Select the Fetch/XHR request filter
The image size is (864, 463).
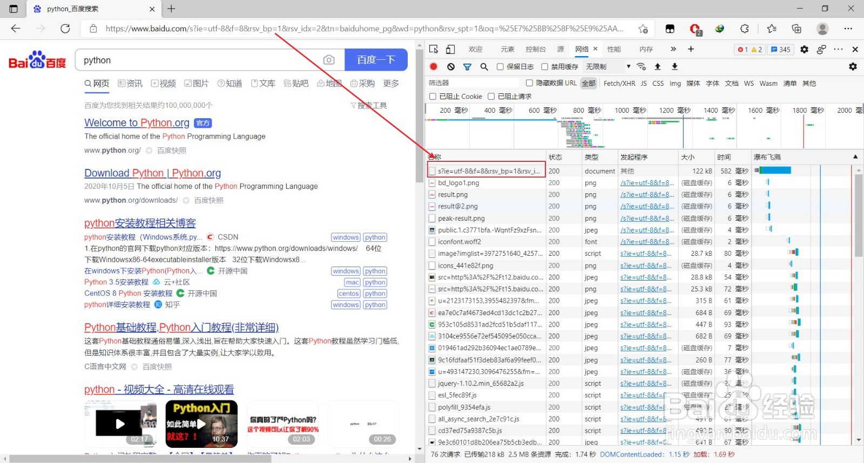coord(619,83)
